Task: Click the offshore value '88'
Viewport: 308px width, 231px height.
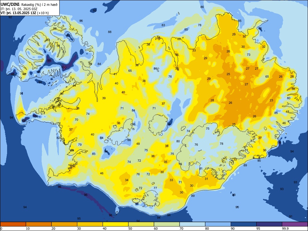Action: tap(110, 32)
